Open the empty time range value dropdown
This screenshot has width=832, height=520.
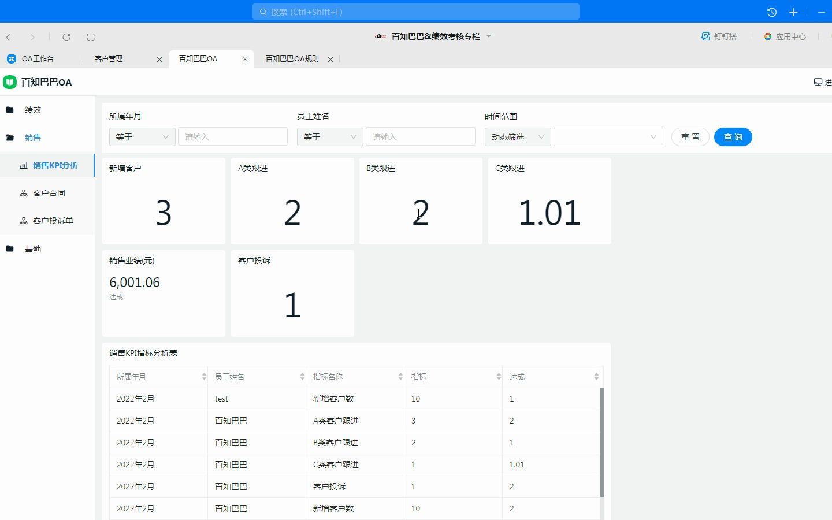(x=608, y=137)
